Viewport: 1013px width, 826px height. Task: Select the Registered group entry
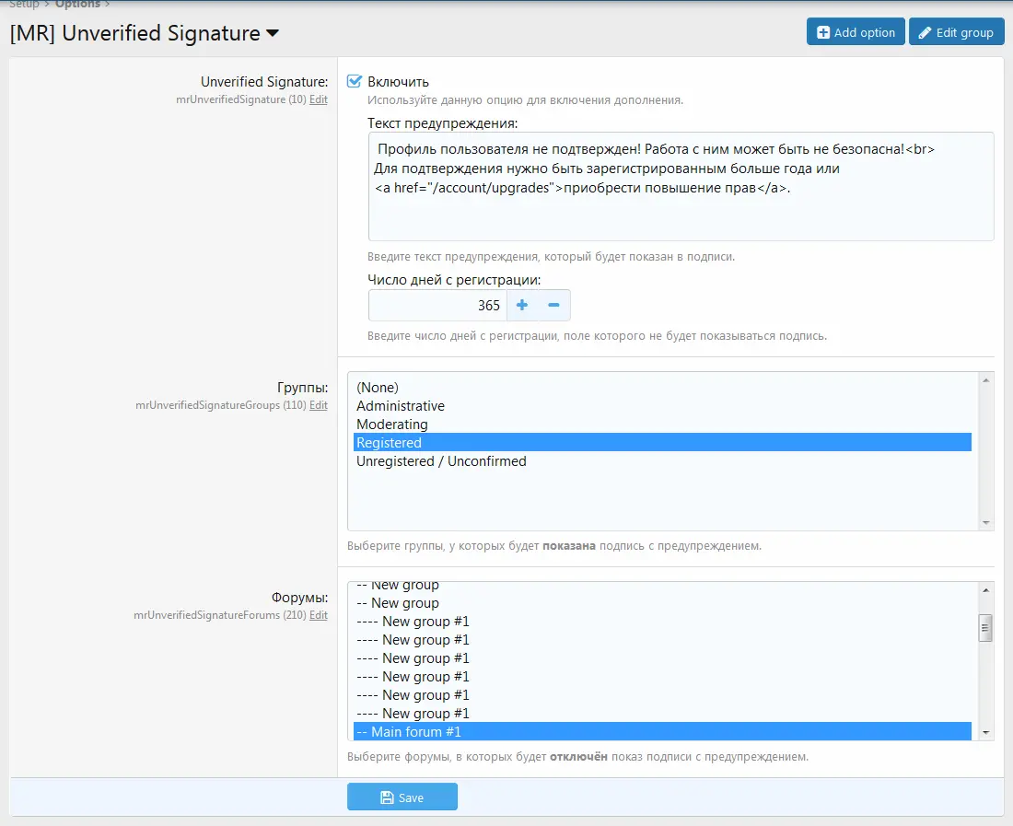[389, 443]
